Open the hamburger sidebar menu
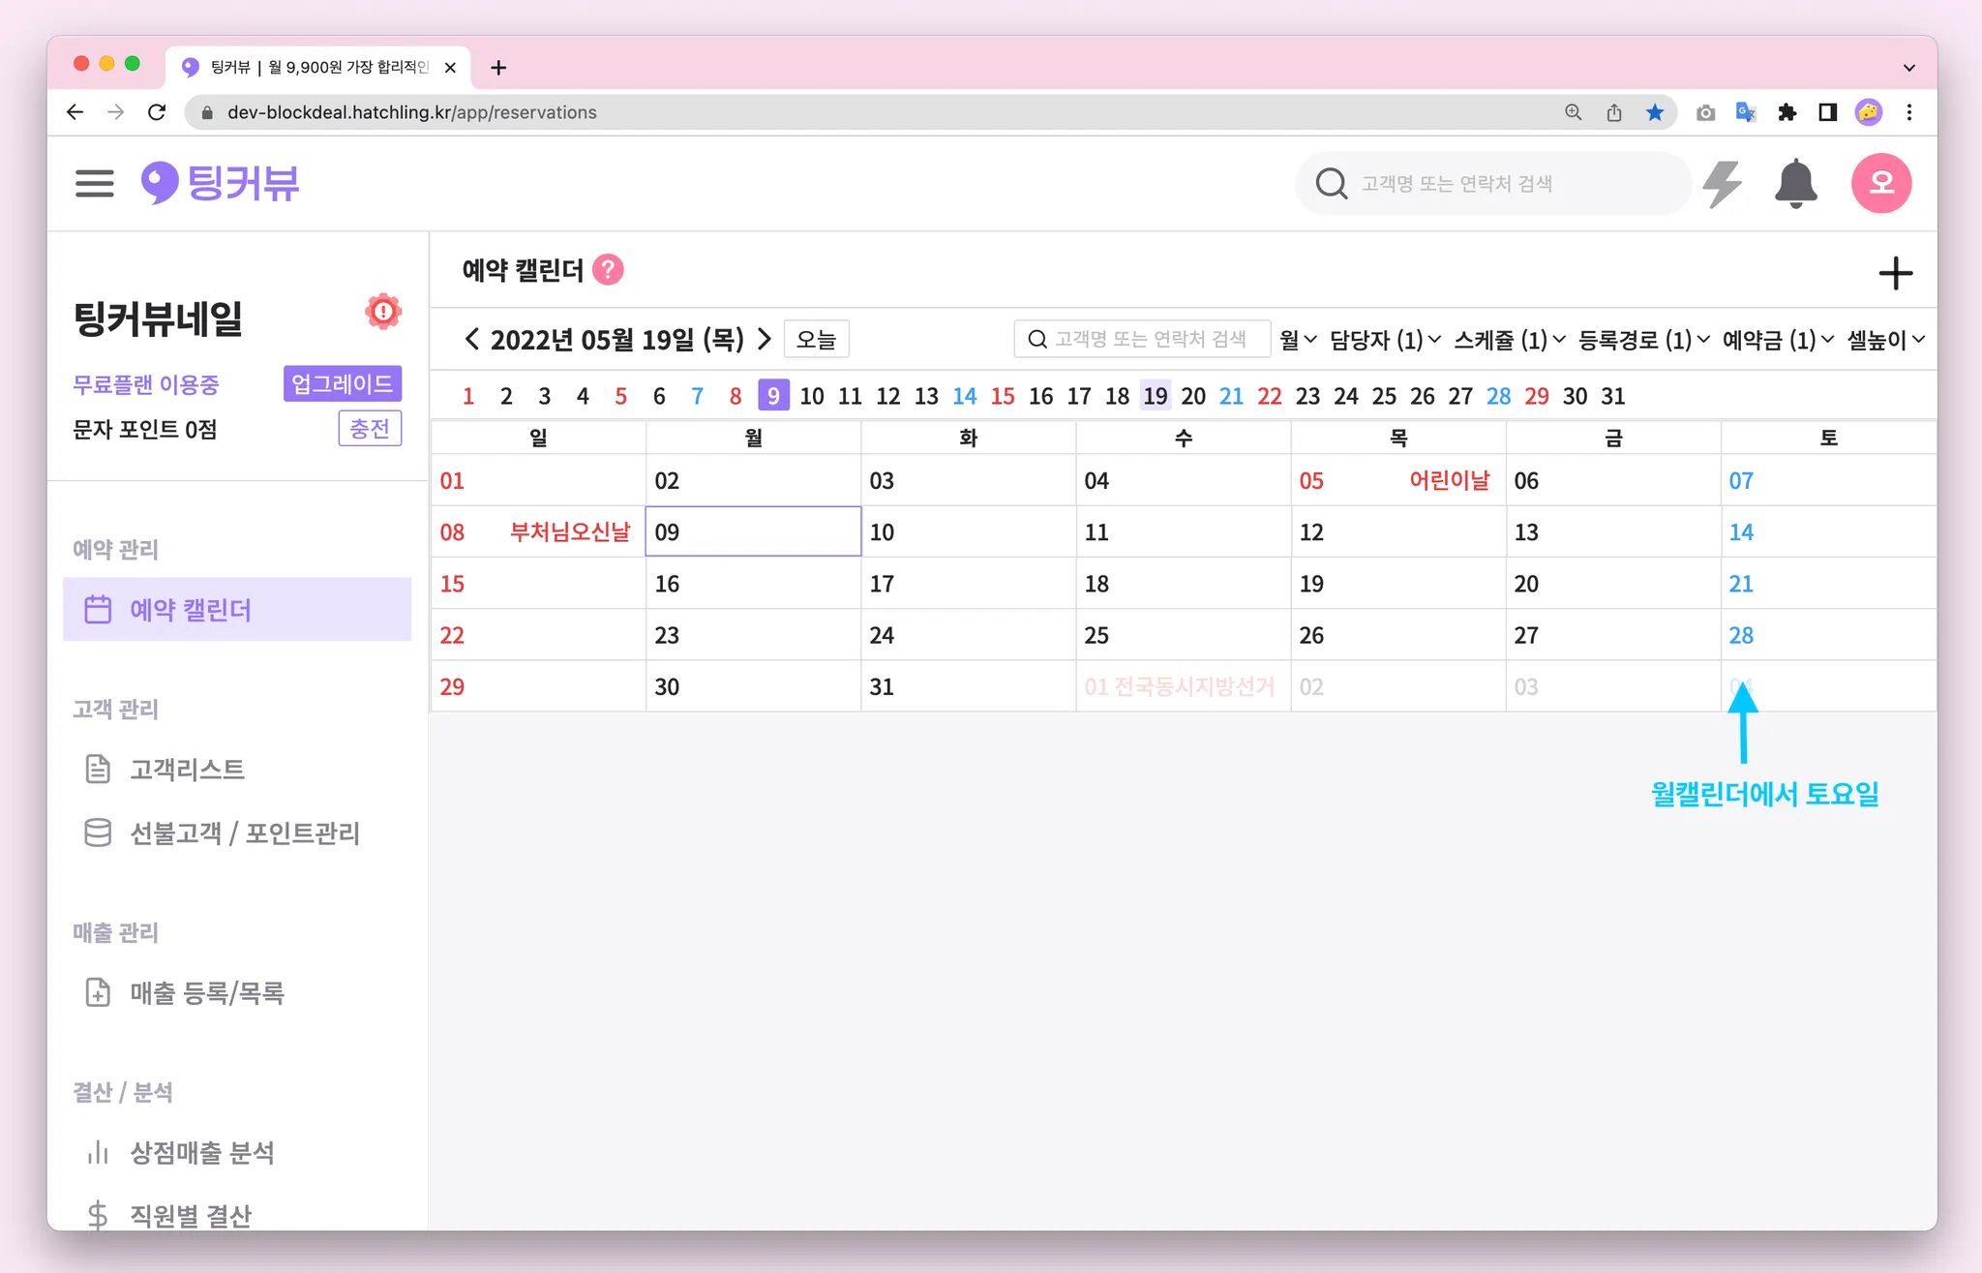Image resolution: width=1982 pixels, height=1273 pixels. click(x=94, y=183)
